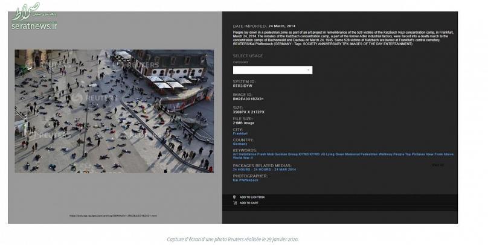The width and height of the screenshot is (488, 245).
Task: Select the World War II keyword
Action: point(243,157)
